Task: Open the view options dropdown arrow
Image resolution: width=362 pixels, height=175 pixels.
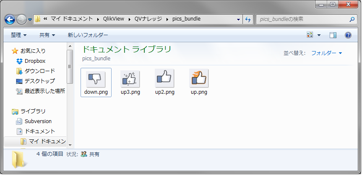Action: tap(319, 35)
